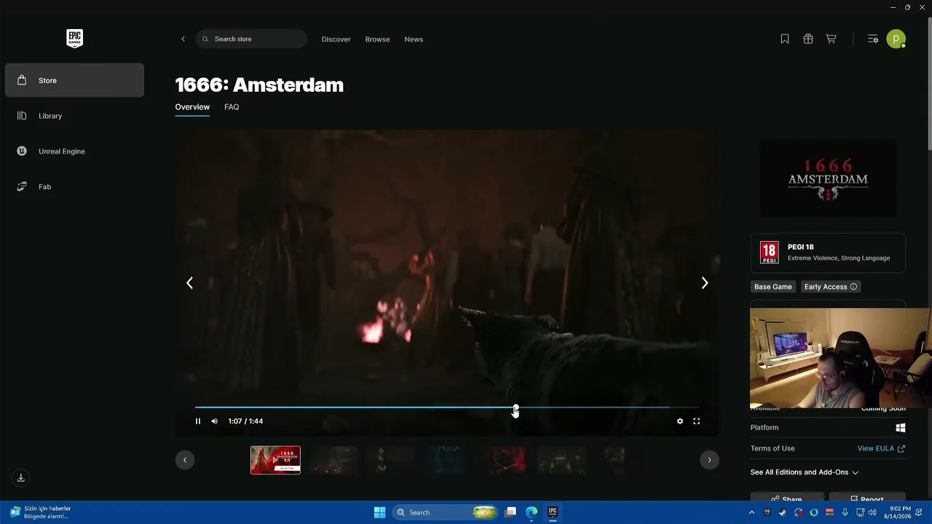Screen dimensions: 932x524
Task: Open the Downloads icon in sidebar
Action: point(21,477)
